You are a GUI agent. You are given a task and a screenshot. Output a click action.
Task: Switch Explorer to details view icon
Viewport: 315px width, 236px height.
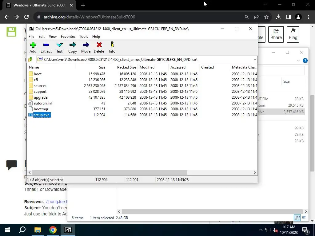(x=297, y=218)
